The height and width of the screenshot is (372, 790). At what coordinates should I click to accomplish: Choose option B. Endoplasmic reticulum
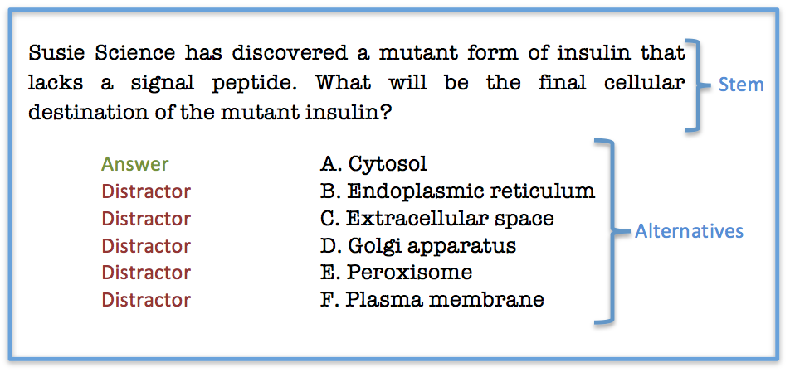[457, 191]
